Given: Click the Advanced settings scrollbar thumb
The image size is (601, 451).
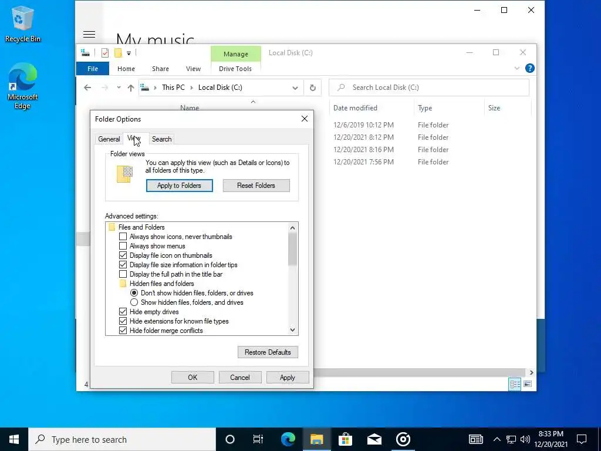Looking at the screenshot, I should pos(292,249).
